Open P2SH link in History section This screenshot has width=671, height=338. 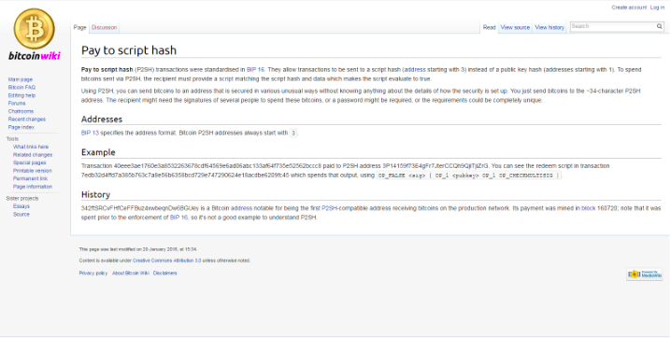tap(330, 208)
